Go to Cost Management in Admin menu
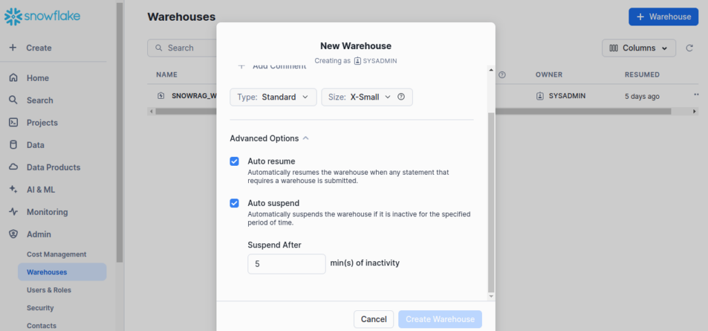Image resolution: width=708 pixels, height=331 pixels. (x=57, y=254)
